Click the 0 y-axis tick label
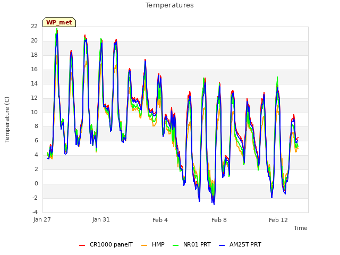The height and width of the screenshot is (255, 340). tap(36, 184)
